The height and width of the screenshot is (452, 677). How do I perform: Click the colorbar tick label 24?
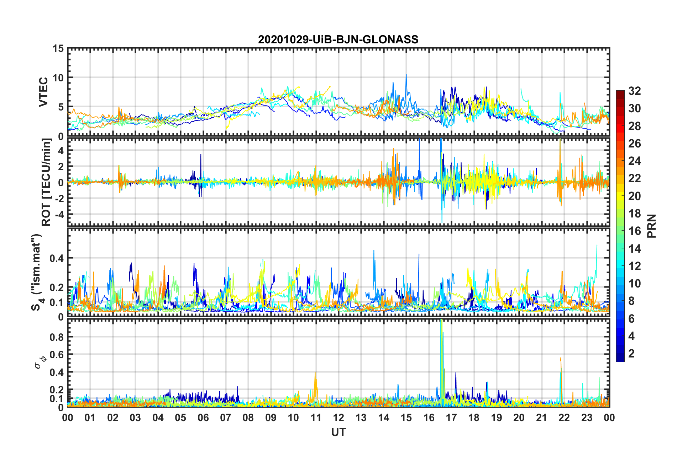pyautogui.click(x=634, y=161)
